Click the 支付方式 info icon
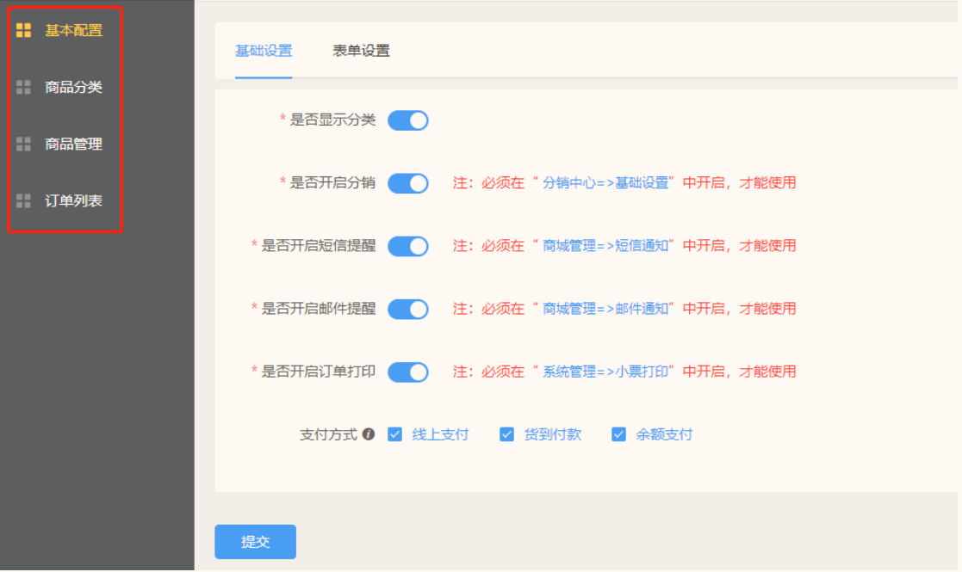The height and width of the screenshot is (572, 962). point(369,434)
